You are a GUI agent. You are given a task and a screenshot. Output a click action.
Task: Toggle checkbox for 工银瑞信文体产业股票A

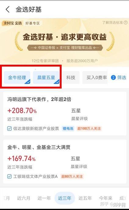coord(9,176)
